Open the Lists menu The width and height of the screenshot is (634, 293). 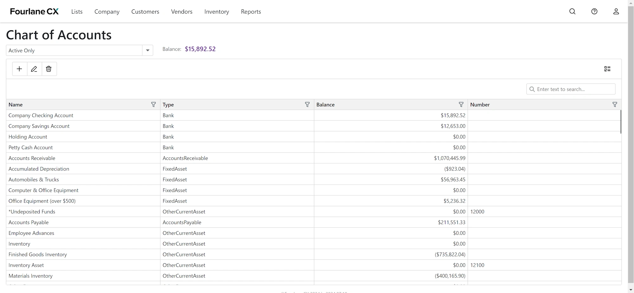77,12
